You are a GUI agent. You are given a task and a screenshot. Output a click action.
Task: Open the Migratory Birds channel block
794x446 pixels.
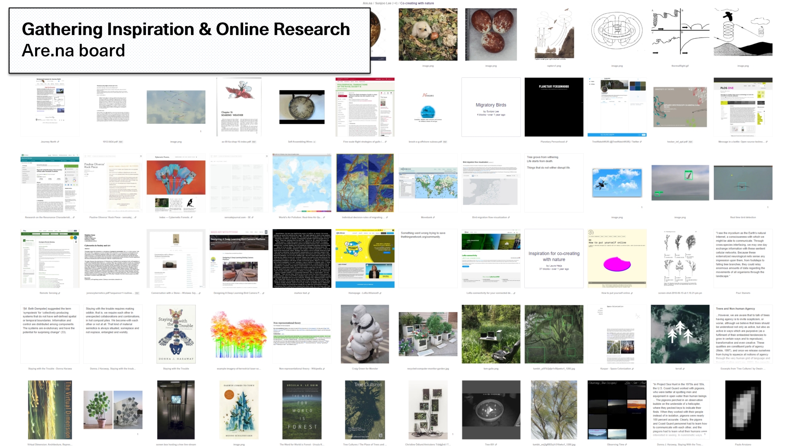[491, 107]
